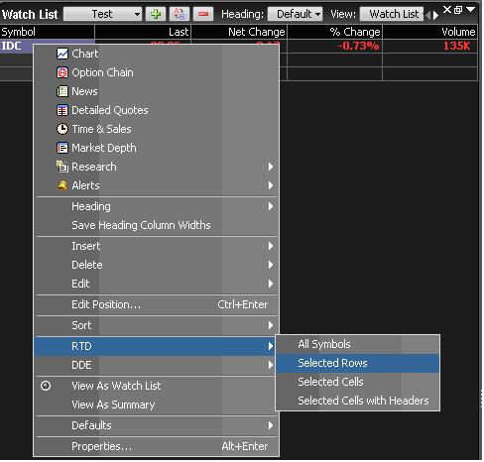This screenshot has width=484, height=462.
Task: Click the red minus remove icon
Action: (203, 14)
